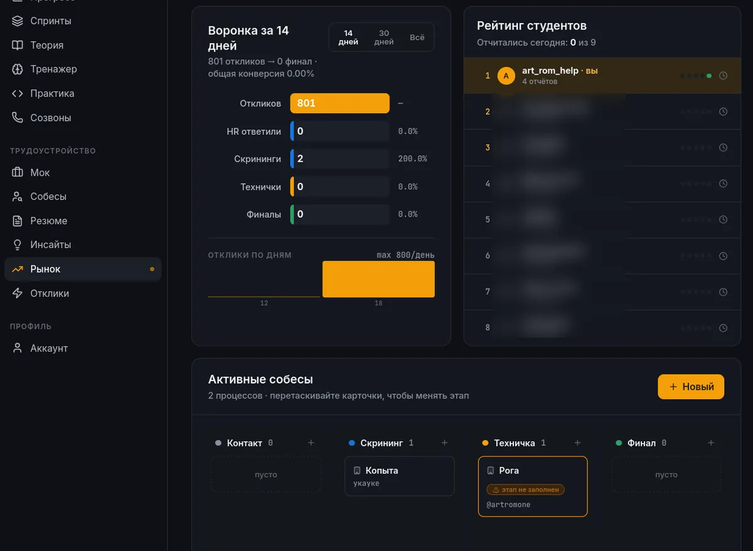Viewport: 753px width, 551px height.
Task: Click the orange Откликов 801 funnel bar
Action: click(339, 103)
